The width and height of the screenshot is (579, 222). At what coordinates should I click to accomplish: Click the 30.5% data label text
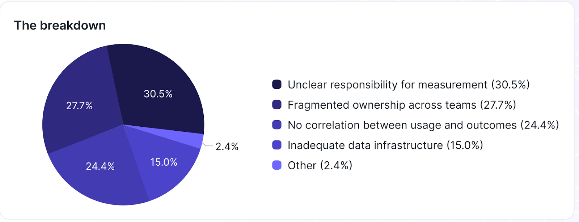pos(158,94)
